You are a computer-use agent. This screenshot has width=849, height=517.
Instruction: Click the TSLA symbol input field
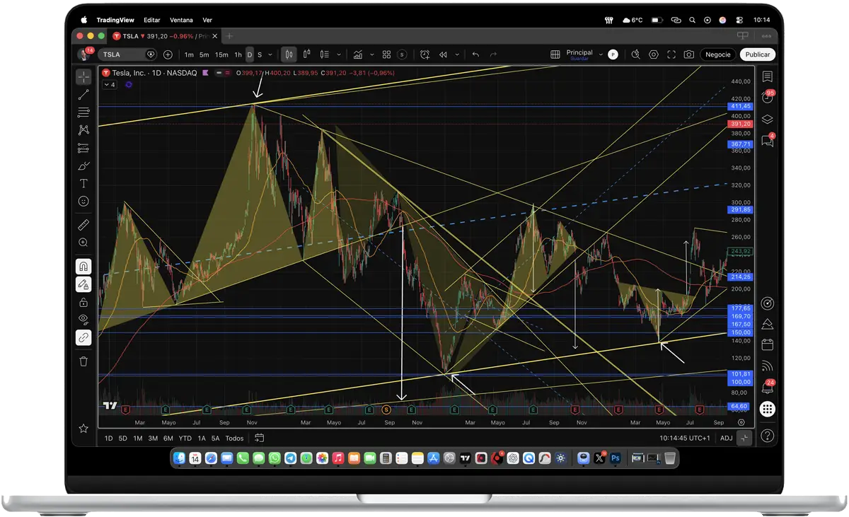[120, 54]
